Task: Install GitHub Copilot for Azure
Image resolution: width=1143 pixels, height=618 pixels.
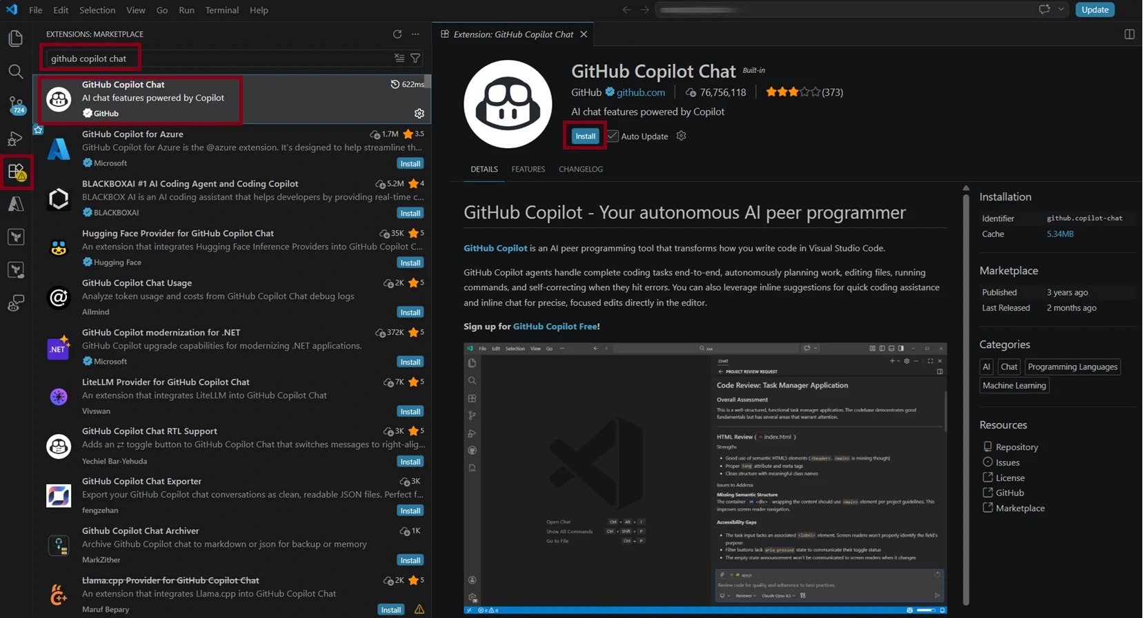Action: pos(410,163)
